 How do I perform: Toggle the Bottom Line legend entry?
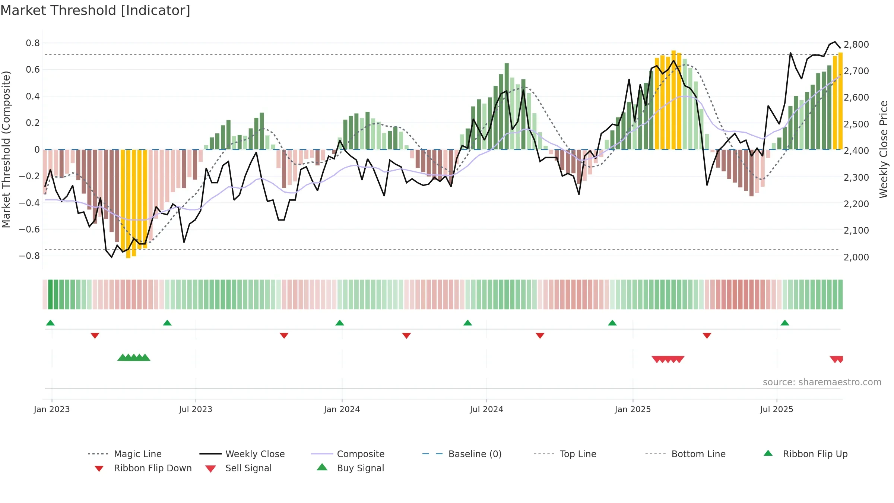(x=685, y=454)
